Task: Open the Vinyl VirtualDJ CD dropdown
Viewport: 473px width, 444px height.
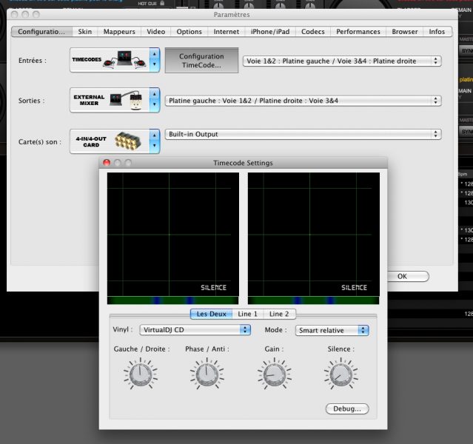Action: 195,330
